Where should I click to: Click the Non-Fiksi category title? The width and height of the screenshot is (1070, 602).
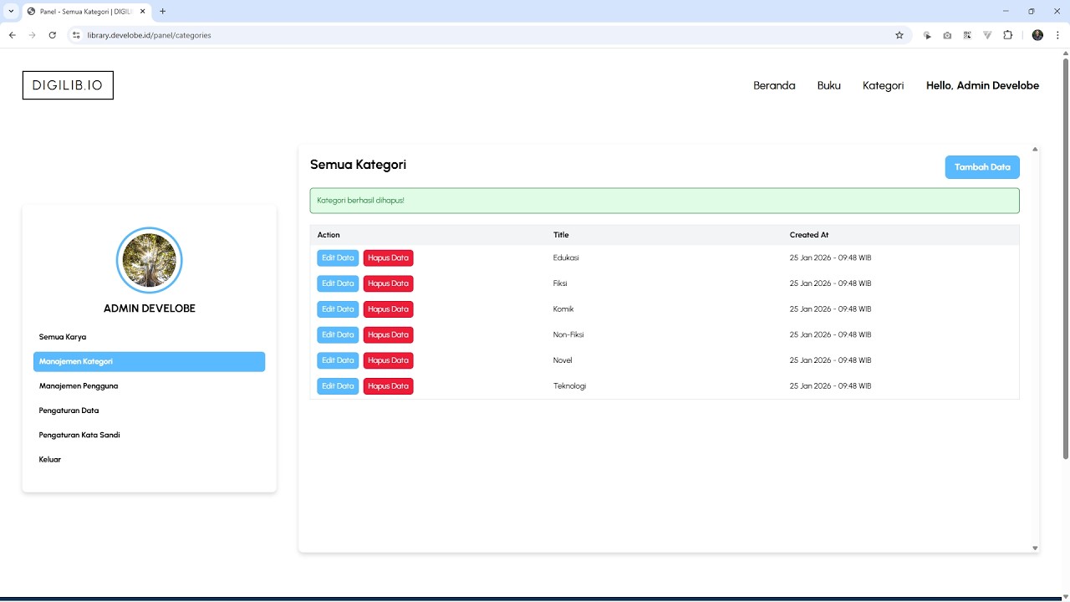[568, 334]
